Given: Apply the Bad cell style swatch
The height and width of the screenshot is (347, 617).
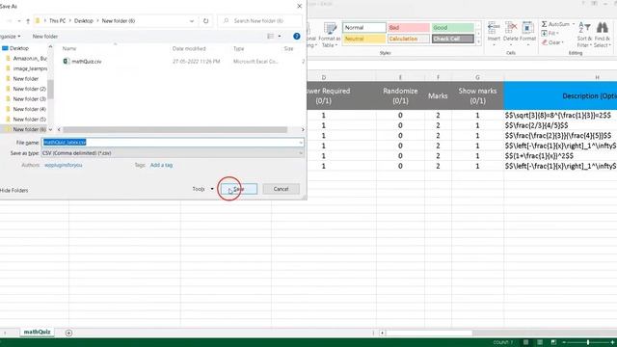Looking at the screenshot, I should click(409, 28).
